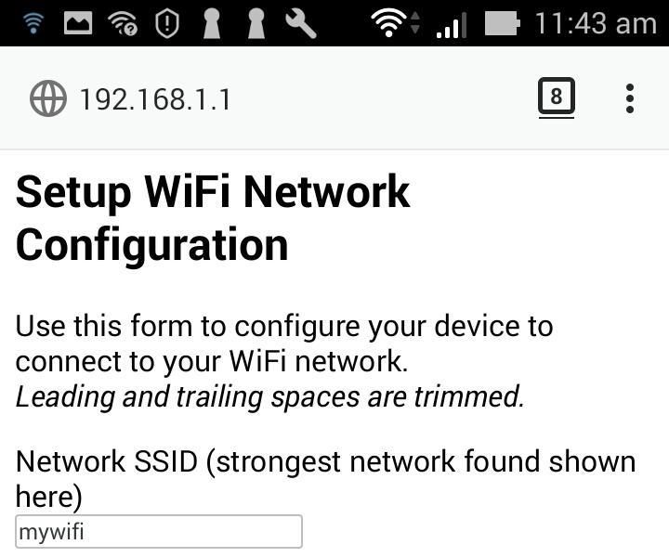
Task: Click the globe site info icon
Action: pyautogui.click(x=48, y=98)
